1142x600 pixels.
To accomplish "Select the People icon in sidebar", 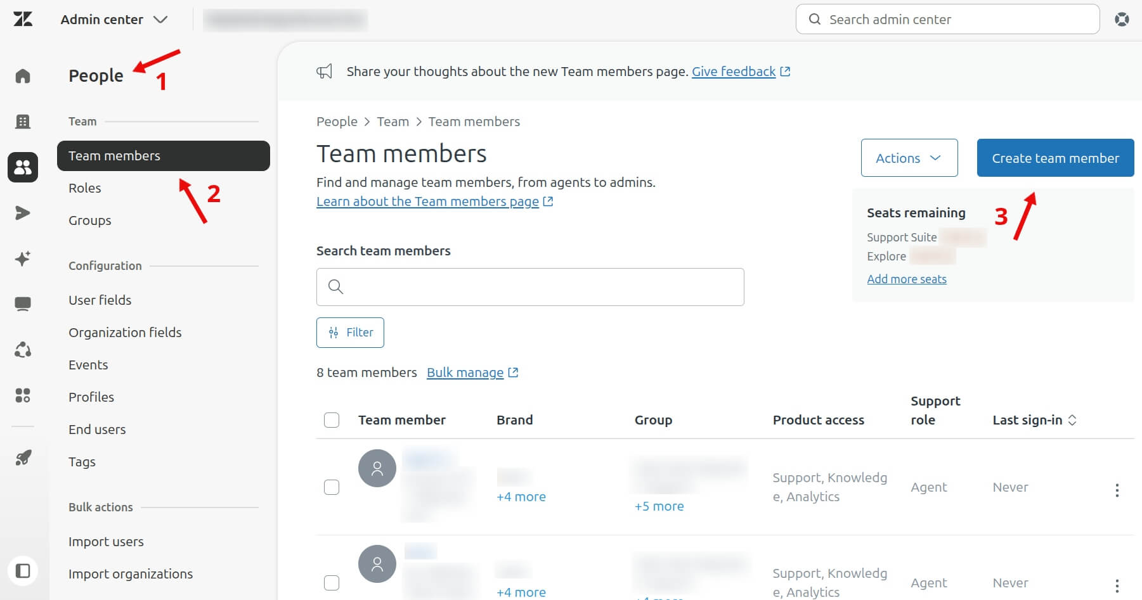I will click(23, 167).
